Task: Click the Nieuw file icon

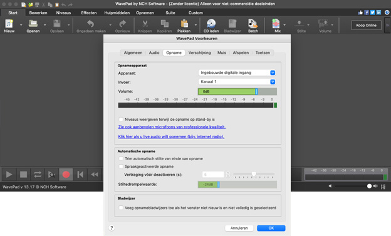Action: coord(9,24)
